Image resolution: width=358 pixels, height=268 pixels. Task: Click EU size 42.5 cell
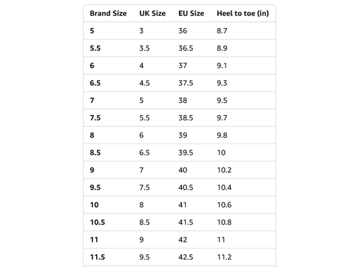[186, 257]
